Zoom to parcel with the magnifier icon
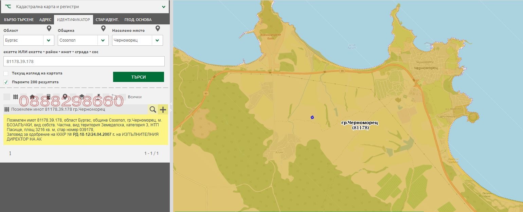The height and width of the screenshot is (212, 523). (153, 109)
